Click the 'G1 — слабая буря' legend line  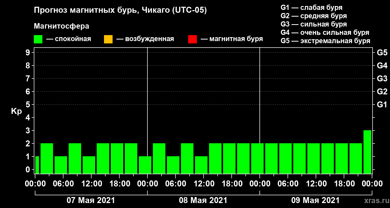tap(311, 8)
